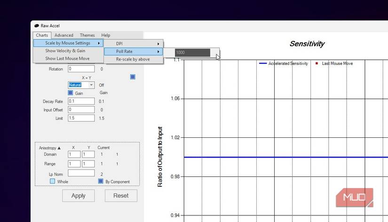The width and height of the screenshot is (388, 222).
Task: Click the Limit input field
Action: click(x=81, y=118)
